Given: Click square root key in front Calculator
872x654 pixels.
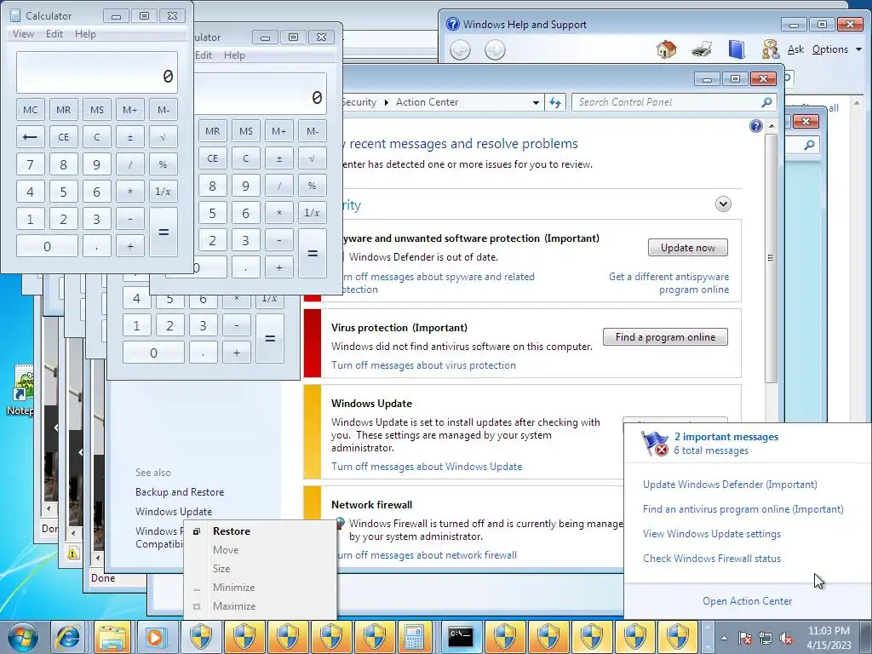Looking at the screenshot, I should 163,137.
